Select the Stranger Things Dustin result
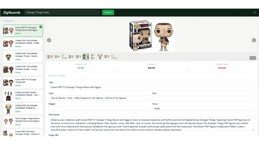Image resolution: width=259 pixels, height=145 pixels. coord(23,57)
